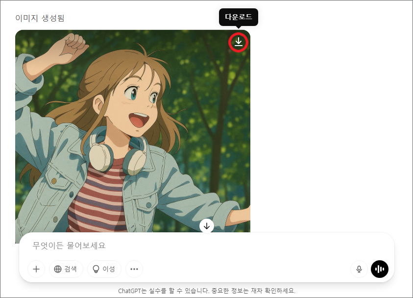
Task: Open attachments with the plus button
Action: click(36, 269)
